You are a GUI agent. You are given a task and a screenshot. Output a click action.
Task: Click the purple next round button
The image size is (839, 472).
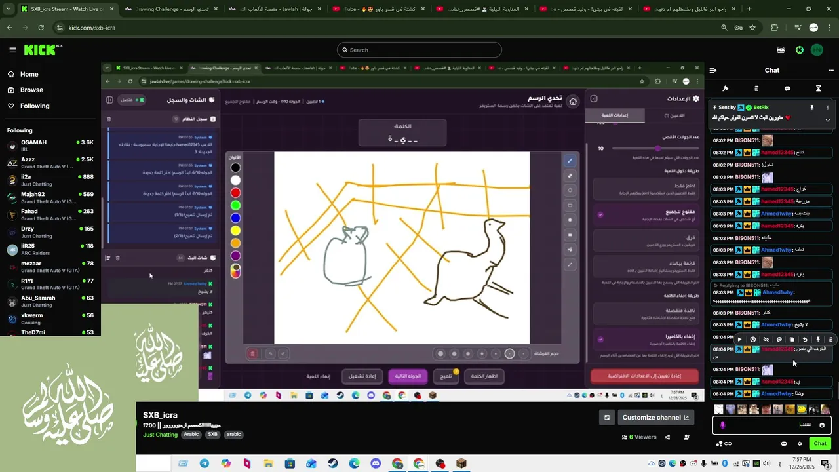pos(407,376)
